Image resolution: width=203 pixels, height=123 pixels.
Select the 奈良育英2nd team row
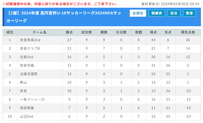pyautogui.click(x=102, y=40)
